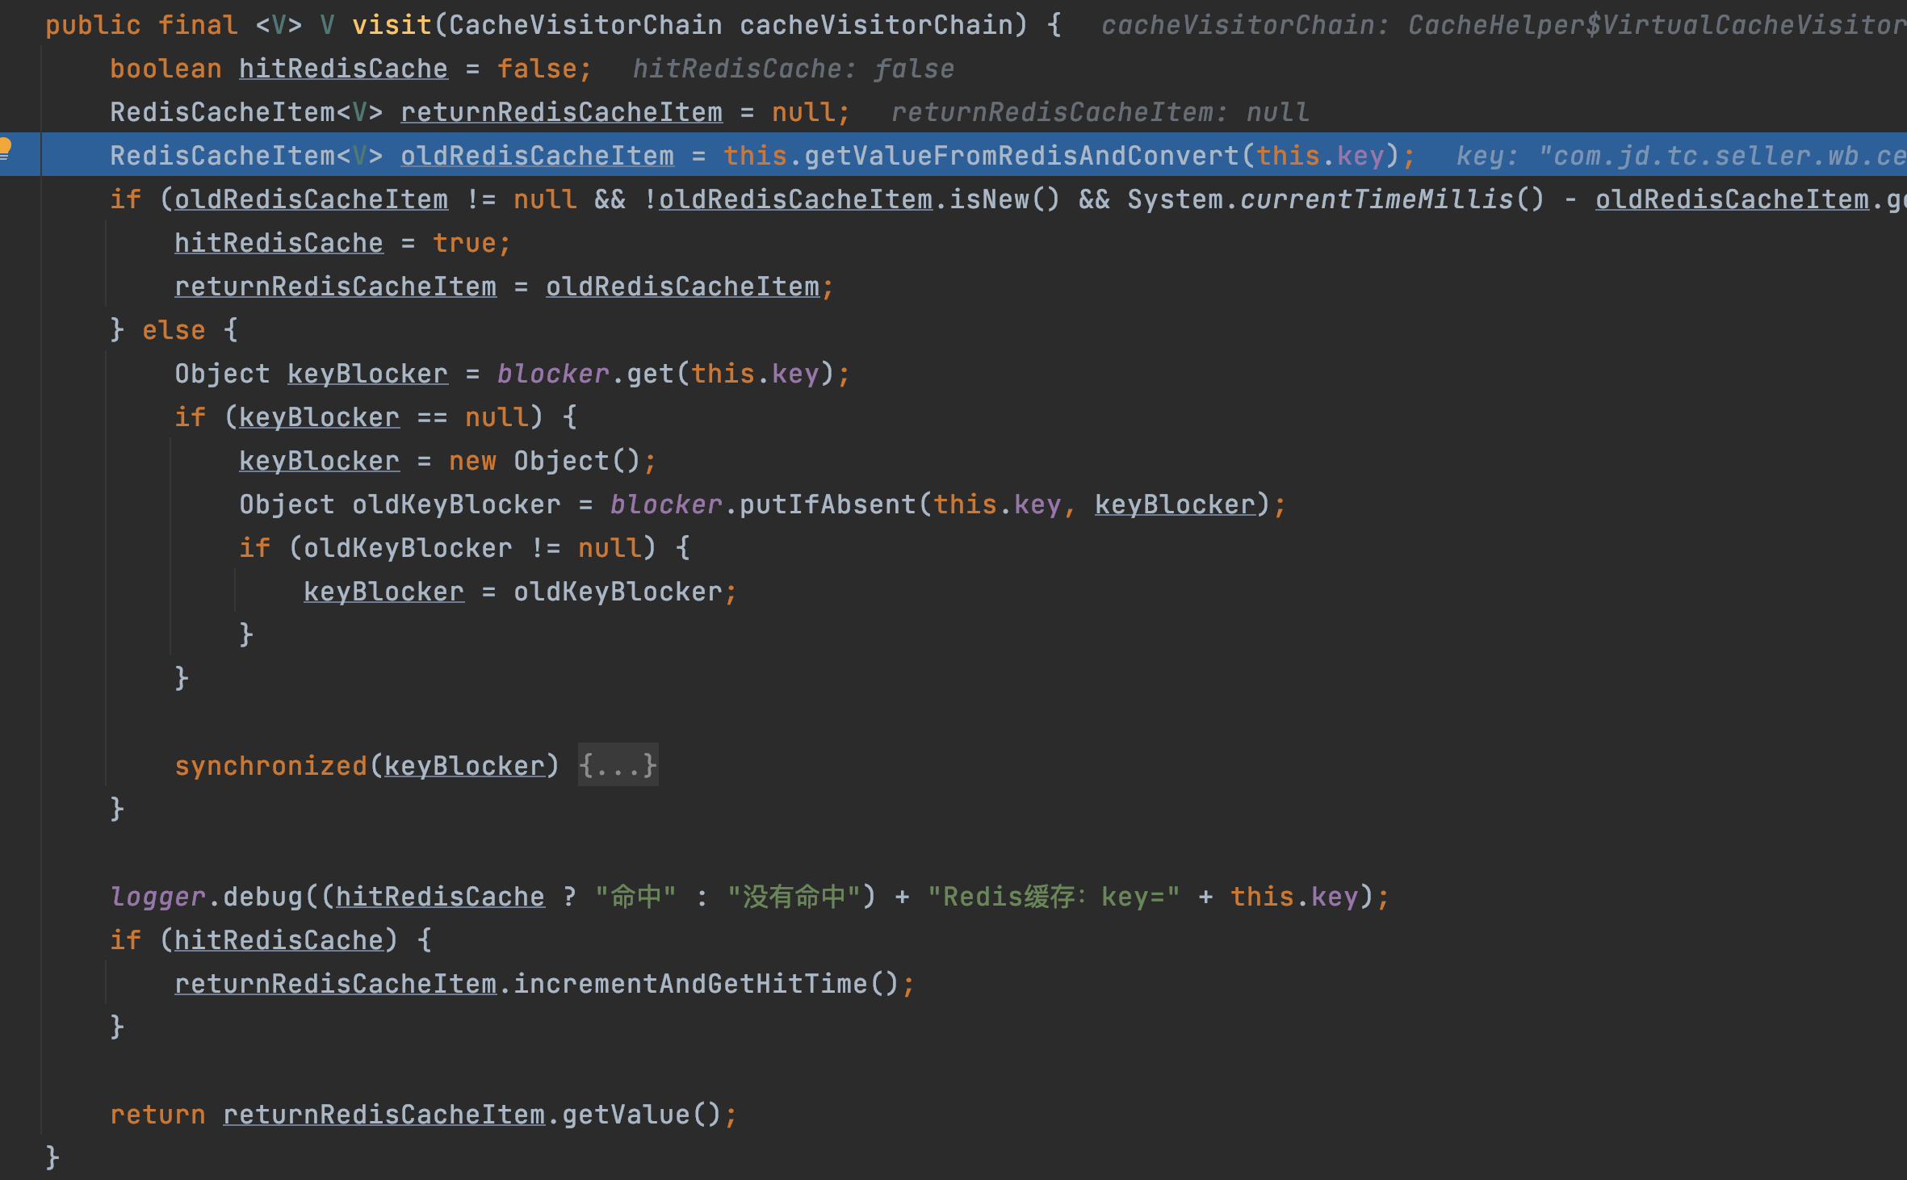Viewport: 1907px width, 1180px height.
Task: Click the oldKeyBlocker variable declaration
Action: (456, 504)
